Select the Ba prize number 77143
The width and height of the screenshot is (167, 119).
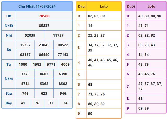pyautogui.click(x=63, y=55)
